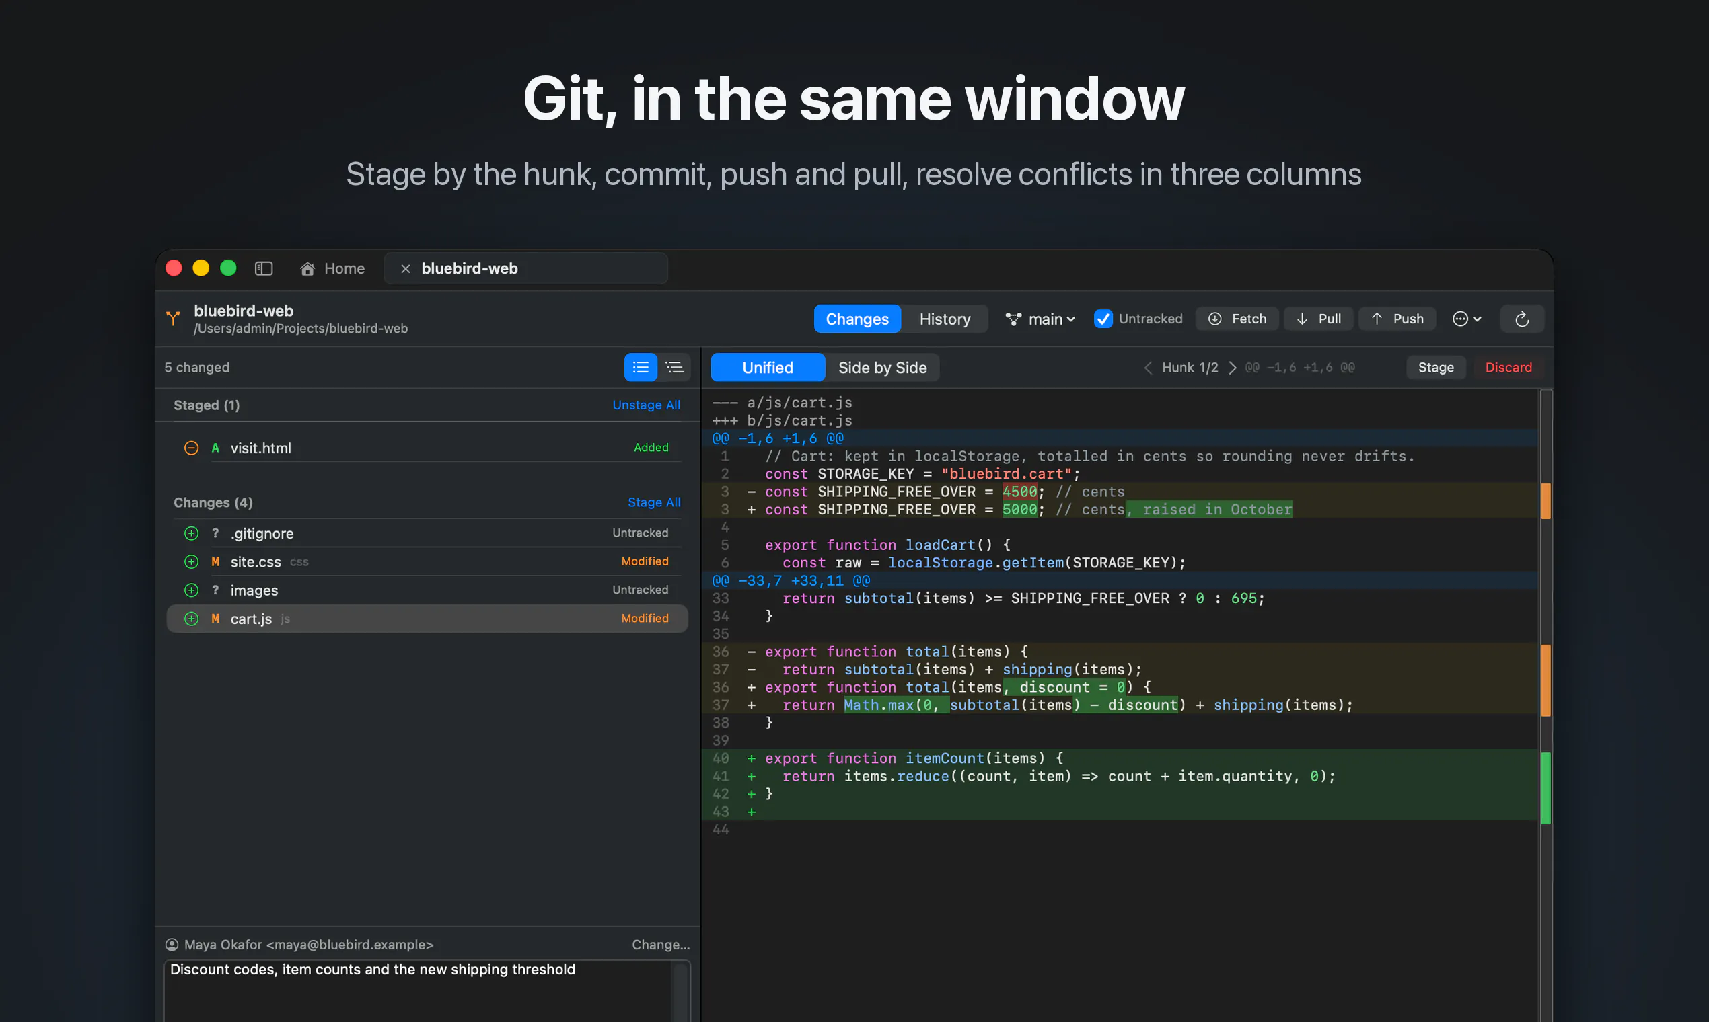Viewport: 1709px width, 1022px height.
Task: Click the refresh repository icon
Action: click(x=1521, y=319)
